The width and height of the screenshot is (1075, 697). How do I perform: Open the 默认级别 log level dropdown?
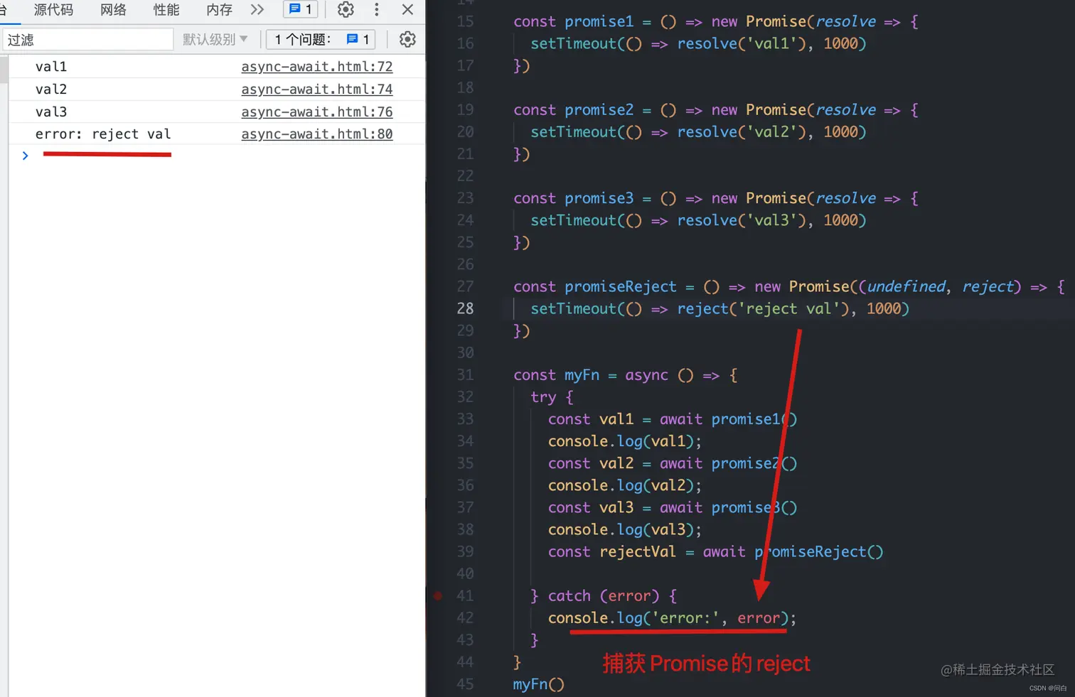tap(215, 39)
